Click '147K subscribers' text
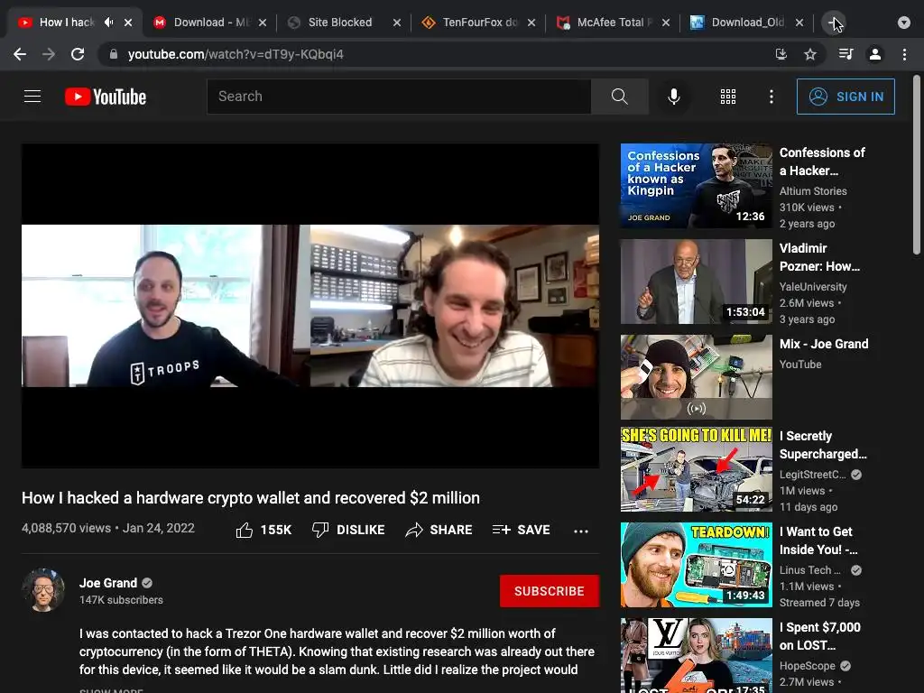Viewport: 924px width, 693px height. point(121,600)
